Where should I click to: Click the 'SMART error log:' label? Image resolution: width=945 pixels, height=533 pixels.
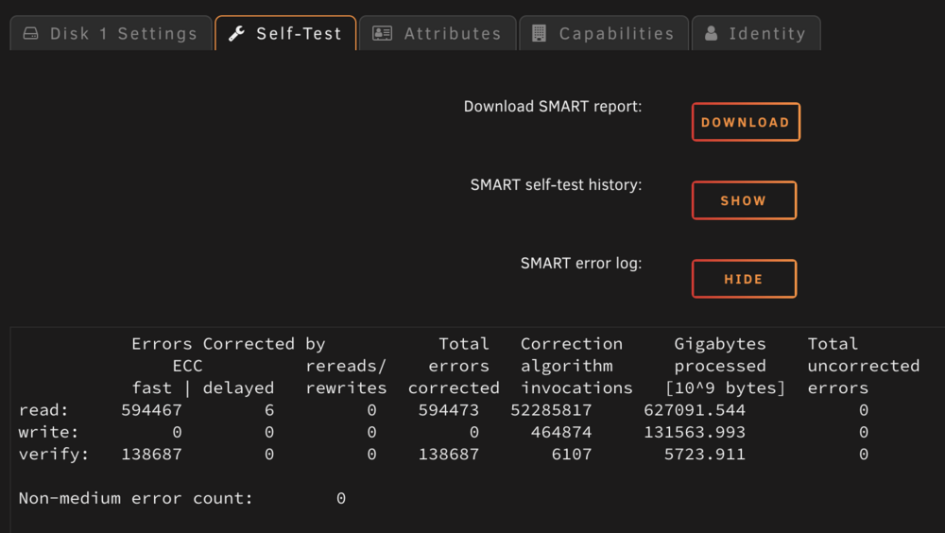[x=581, y=264]
